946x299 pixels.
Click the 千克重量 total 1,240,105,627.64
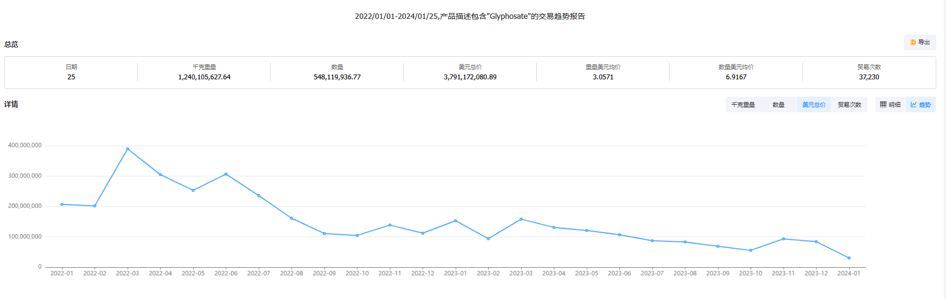coord(204,77)
